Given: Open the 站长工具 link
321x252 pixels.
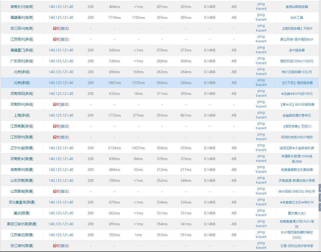Looking at the screenshot, I should [297, 17].
